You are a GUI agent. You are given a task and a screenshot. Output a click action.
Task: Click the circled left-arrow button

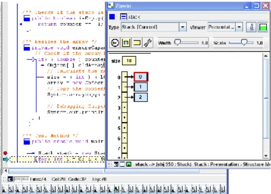point(115,43)
